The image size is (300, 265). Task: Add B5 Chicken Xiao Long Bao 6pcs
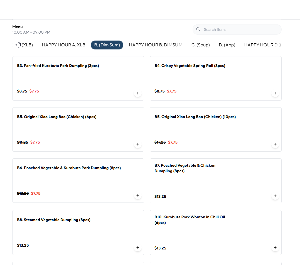pos(137,144)
